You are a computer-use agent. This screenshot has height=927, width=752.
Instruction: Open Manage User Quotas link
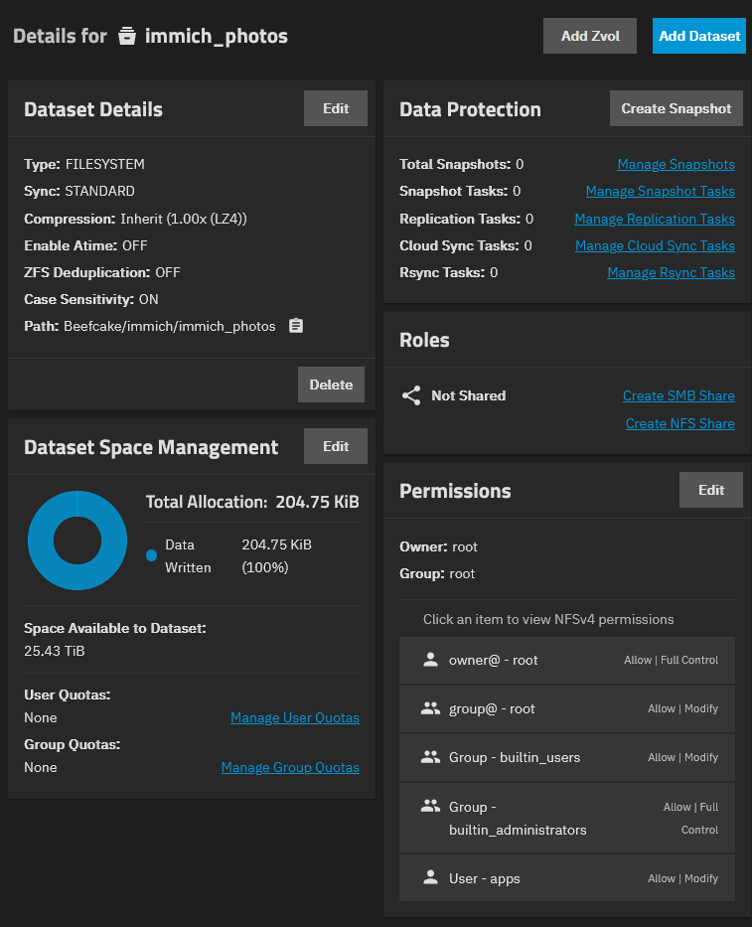pos(294,717)
